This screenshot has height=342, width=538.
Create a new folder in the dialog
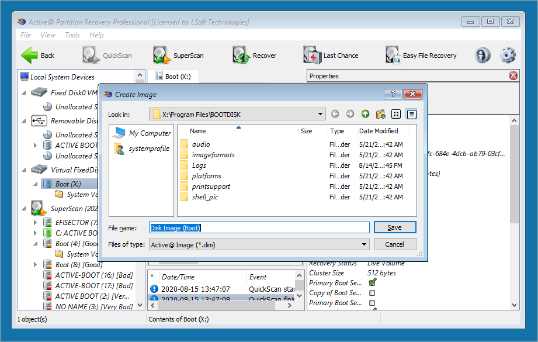pos(380,114)
